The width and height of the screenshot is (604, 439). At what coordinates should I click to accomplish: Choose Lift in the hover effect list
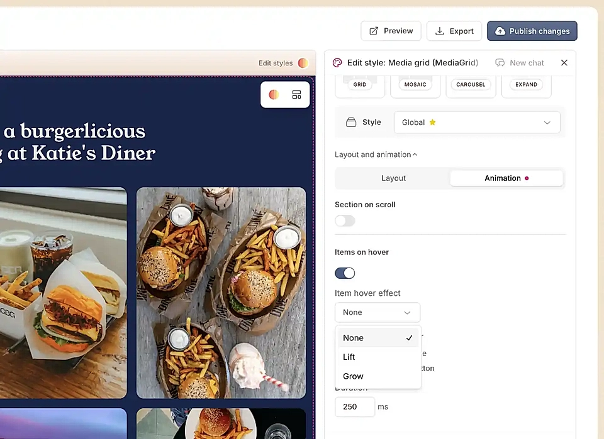378,357
